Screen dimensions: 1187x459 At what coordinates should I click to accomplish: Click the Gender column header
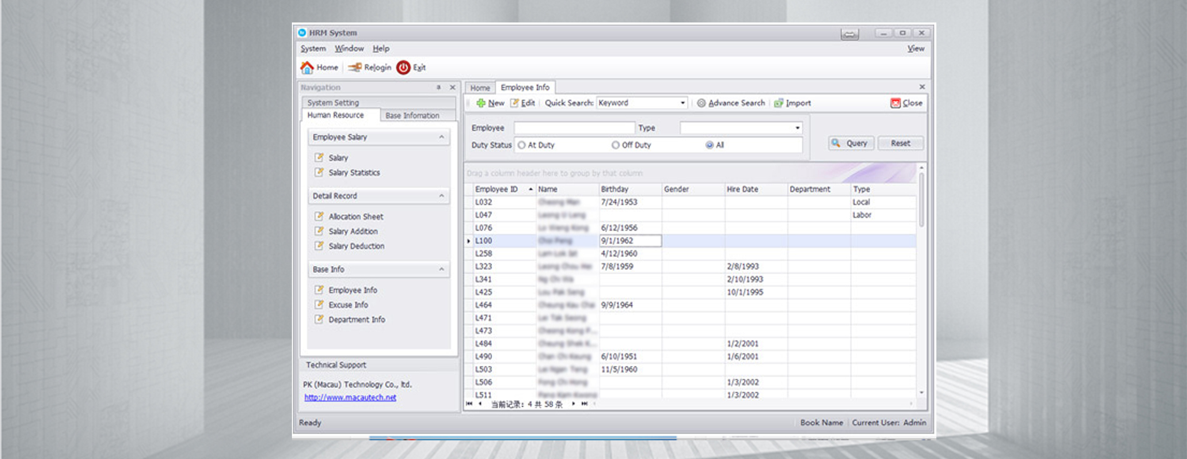point(693,189)
